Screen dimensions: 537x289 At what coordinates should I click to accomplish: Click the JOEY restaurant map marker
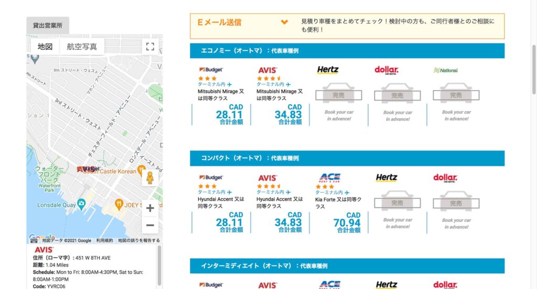tap(119, 204)
